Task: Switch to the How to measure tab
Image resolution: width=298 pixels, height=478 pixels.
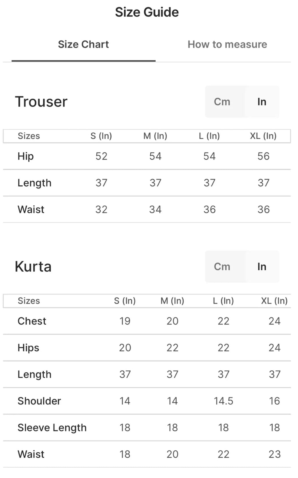Action: pyautogui.click(x=227, y=45)
